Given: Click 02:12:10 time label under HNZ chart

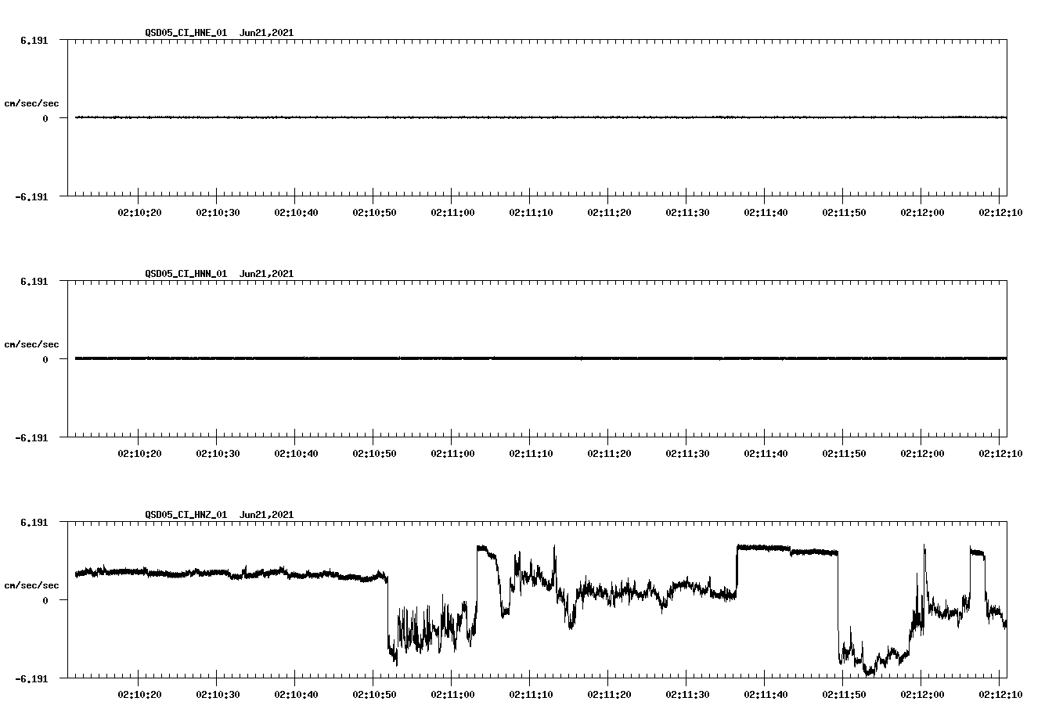Looking at the screenshot, I should tap(1000, 694).
